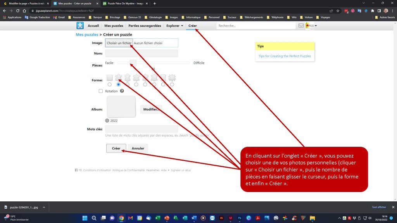397x223 pixels.
Task: Click the rotation help question mark icon
Action: coord(122,91)
